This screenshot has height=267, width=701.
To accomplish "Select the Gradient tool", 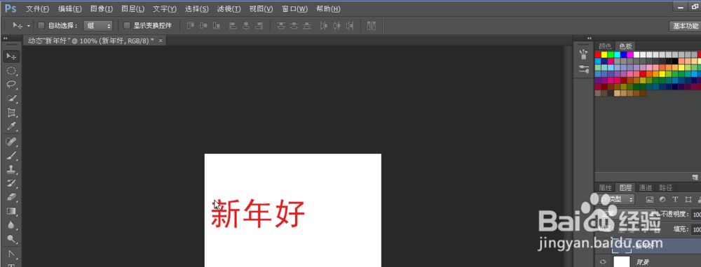I will click(12, 211).
